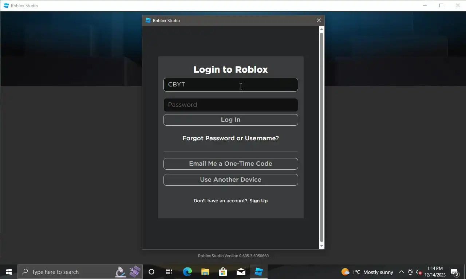The height and width of the screenshot is (279, 466).
Task: Open Forgot Password or Username link
Action: point(230,138)
